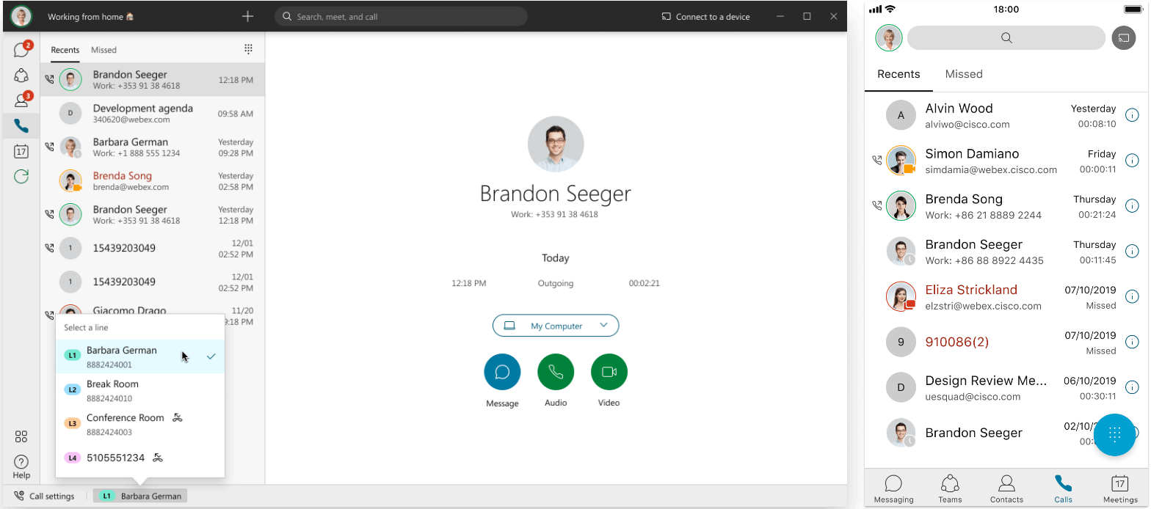Select the Calling phone icon in desktop sidebar
Image resolution: width=1151 pixels, height=509 pixels.
click(x=21, y=126)
